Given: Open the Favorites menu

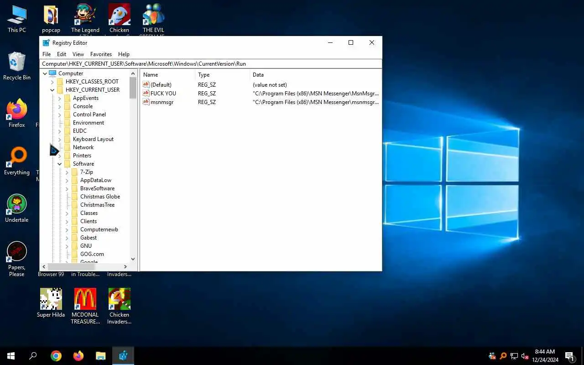Looking at the screenshot, I should click(101, 54).
